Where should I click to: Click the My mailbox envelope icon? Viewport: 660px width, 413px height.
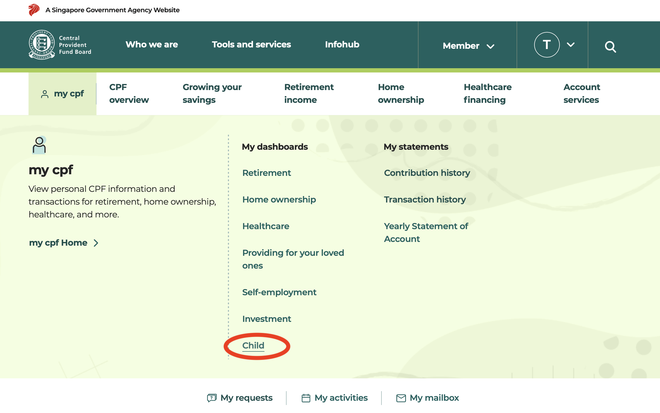tap(401, 398)
